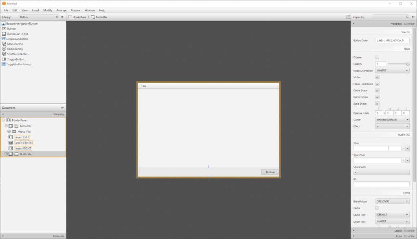Open the Blend Mode dropdown

tap(392, 201)
